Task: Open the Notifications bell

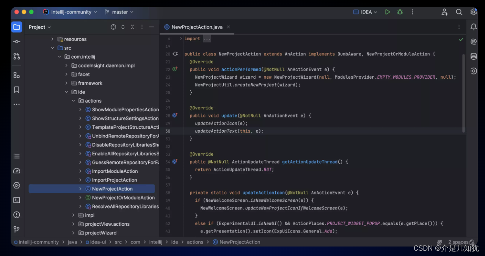Action: [474, 27]
